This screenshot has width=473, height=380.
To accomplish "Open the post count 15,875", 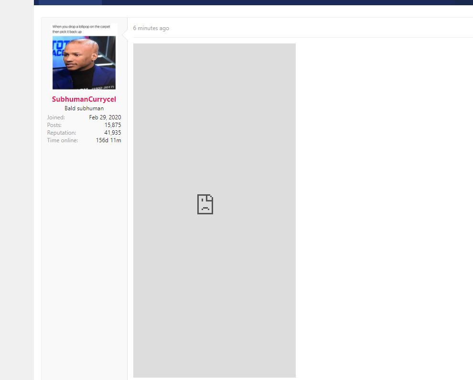I will pyautogui.click(x=112, y=125).
